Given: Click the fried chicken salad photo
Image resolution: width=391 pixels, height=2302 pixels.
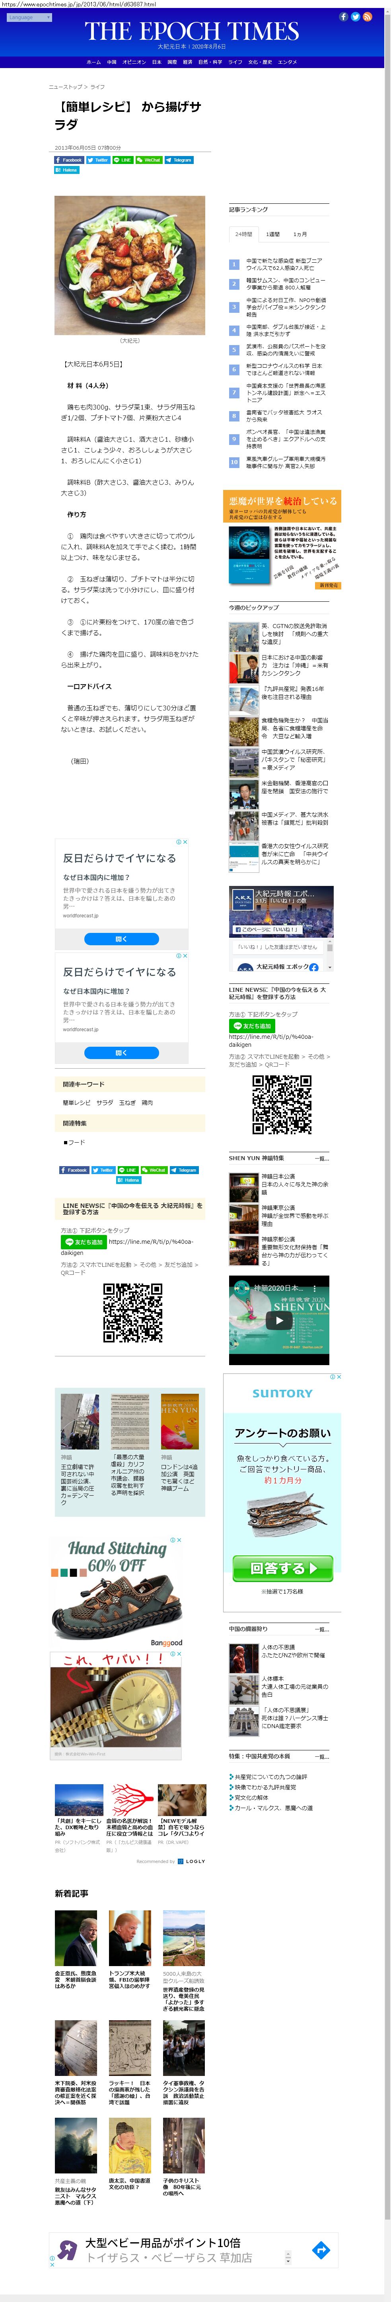Looking at the screenshot, I should (129, 265).
